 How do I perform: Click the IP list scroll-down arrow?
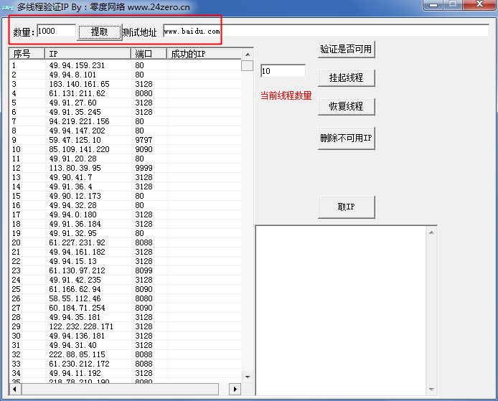tap(248, 377)
